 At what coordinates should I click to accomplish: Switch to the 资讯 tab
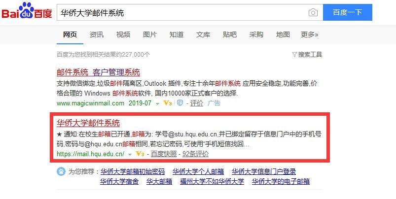[x=97, y=34]
